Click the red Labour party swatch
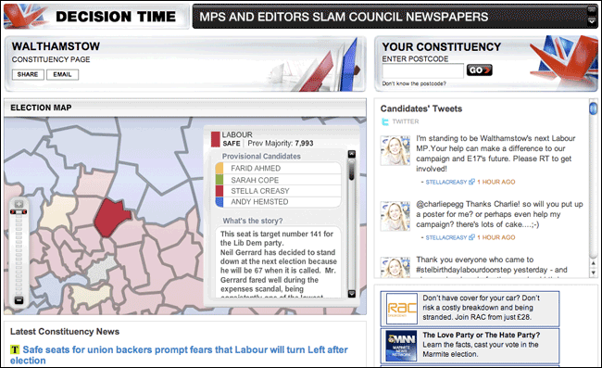Screen dimensions: 602x368 point(216,139)
